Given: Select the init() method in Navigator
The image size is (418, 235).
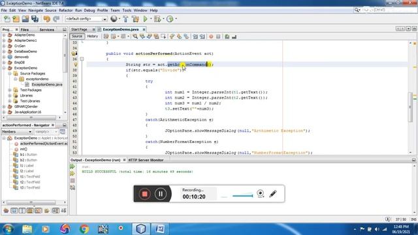Looking at the screenshot, I should click(24, 149).
